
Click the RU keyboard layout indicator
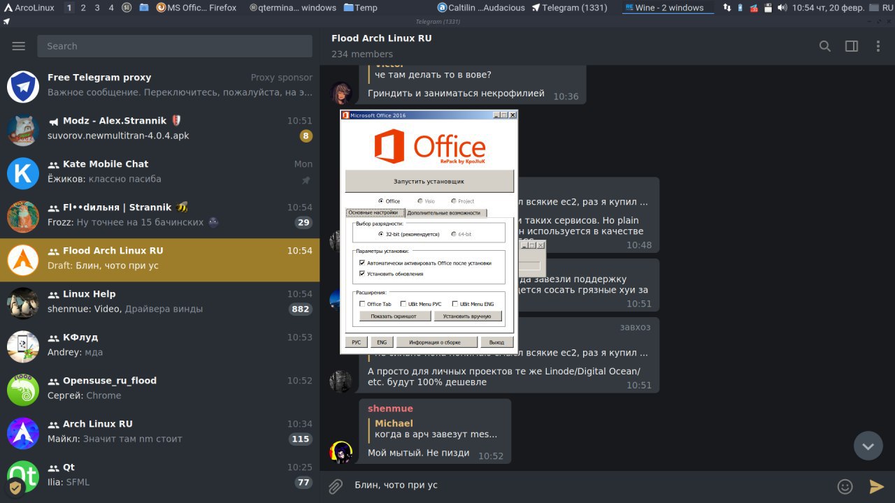click(x=887, y=8)
